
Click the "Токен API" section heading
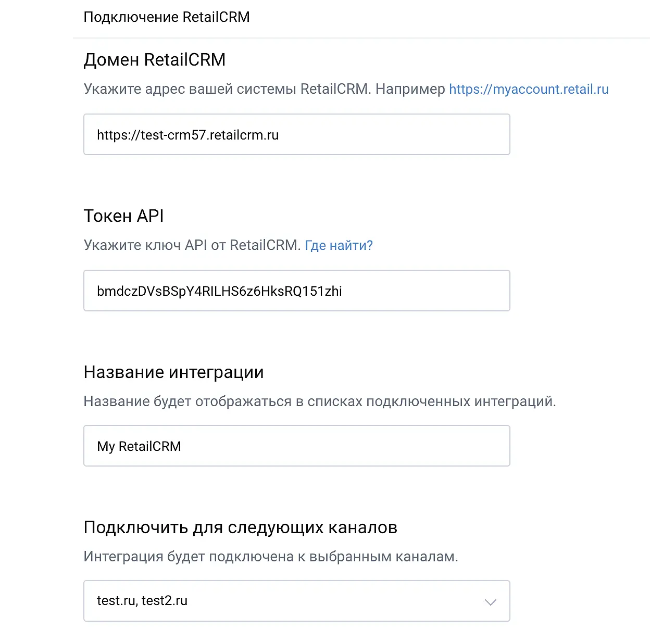pyautogui.click(x=123, y=216)
